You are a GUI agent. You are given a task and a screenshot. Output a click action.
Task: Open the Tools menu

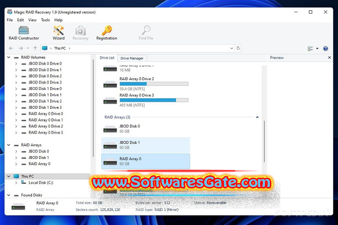pos(46,20)
